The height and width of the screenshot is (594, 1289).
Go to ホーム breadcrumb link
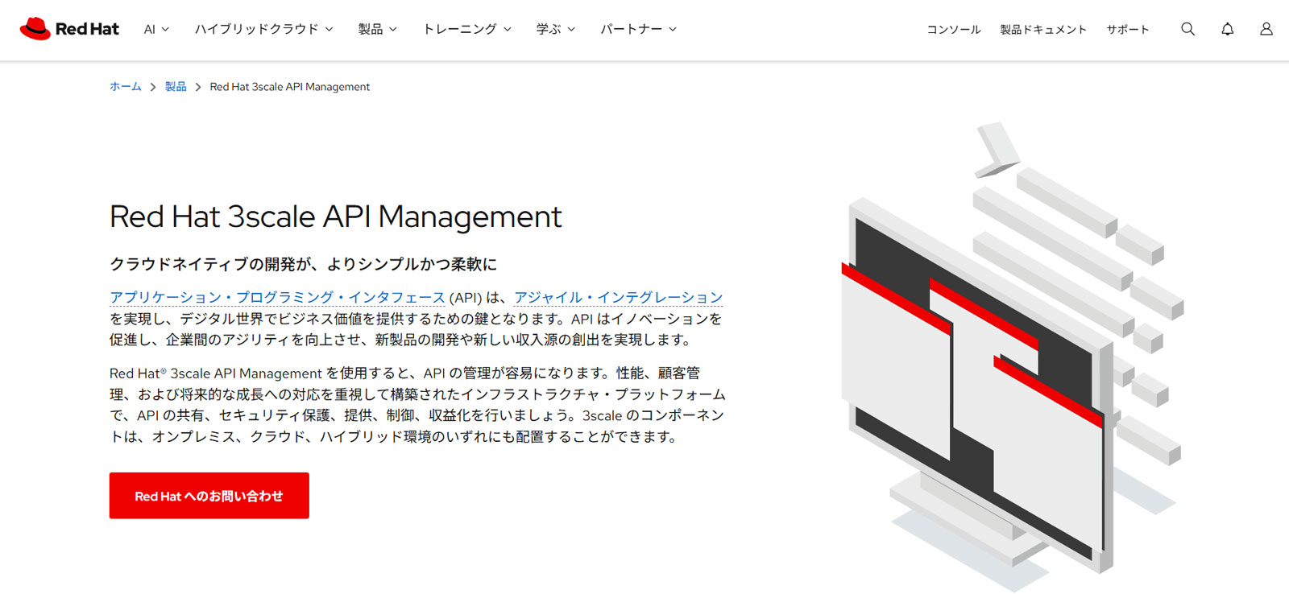tap(126, 86)
